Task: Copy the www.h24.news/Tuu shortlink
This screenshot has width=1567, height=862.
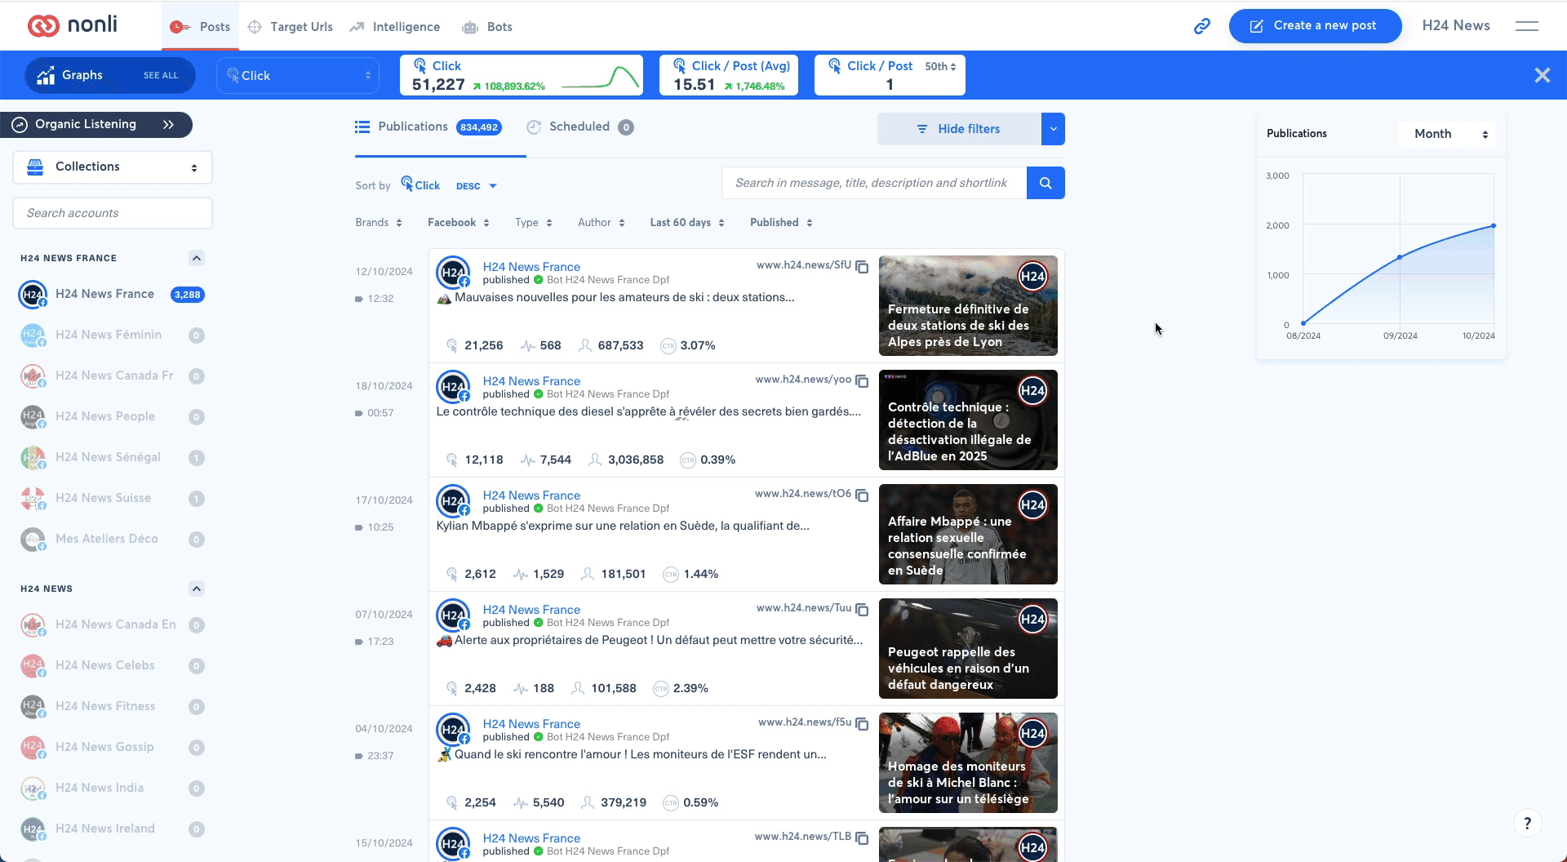Action: pyautogui.click(x=862, y=610)
